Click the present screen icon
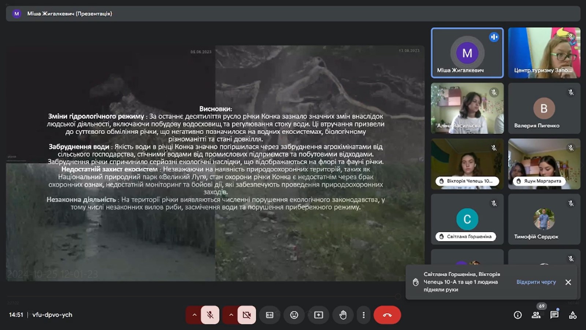This screenshot has height=330, width=586. 319,315
